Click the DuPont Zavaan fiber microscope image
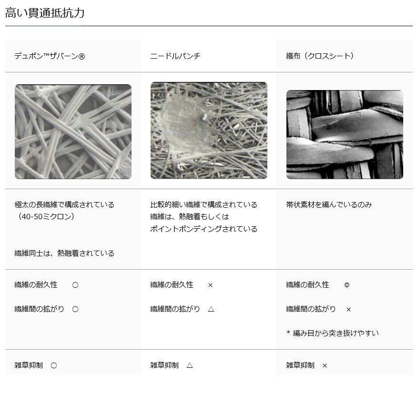 point(73,131)
